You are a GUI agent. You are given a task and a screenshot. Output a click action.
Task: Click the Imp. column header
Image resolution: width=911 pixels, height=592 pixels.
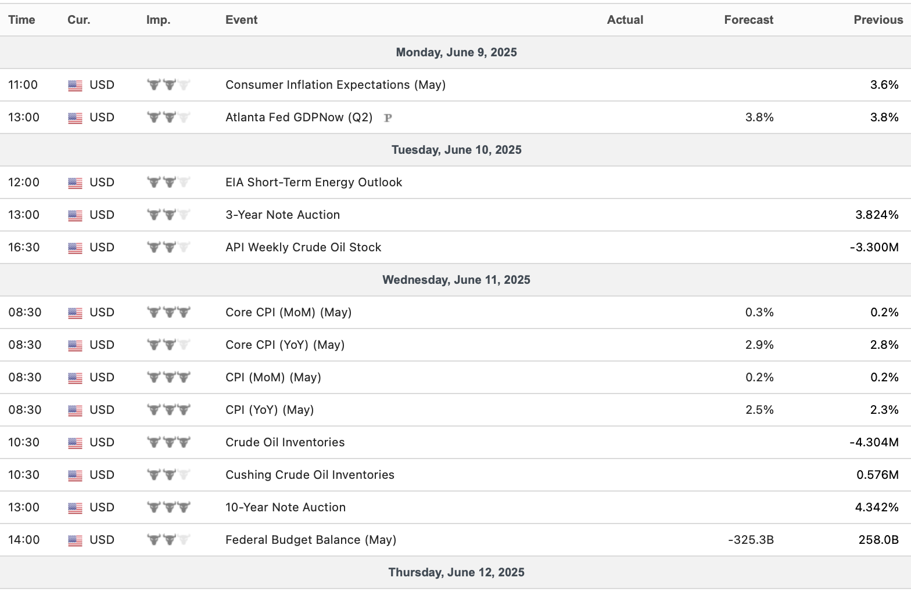point(158,20)
